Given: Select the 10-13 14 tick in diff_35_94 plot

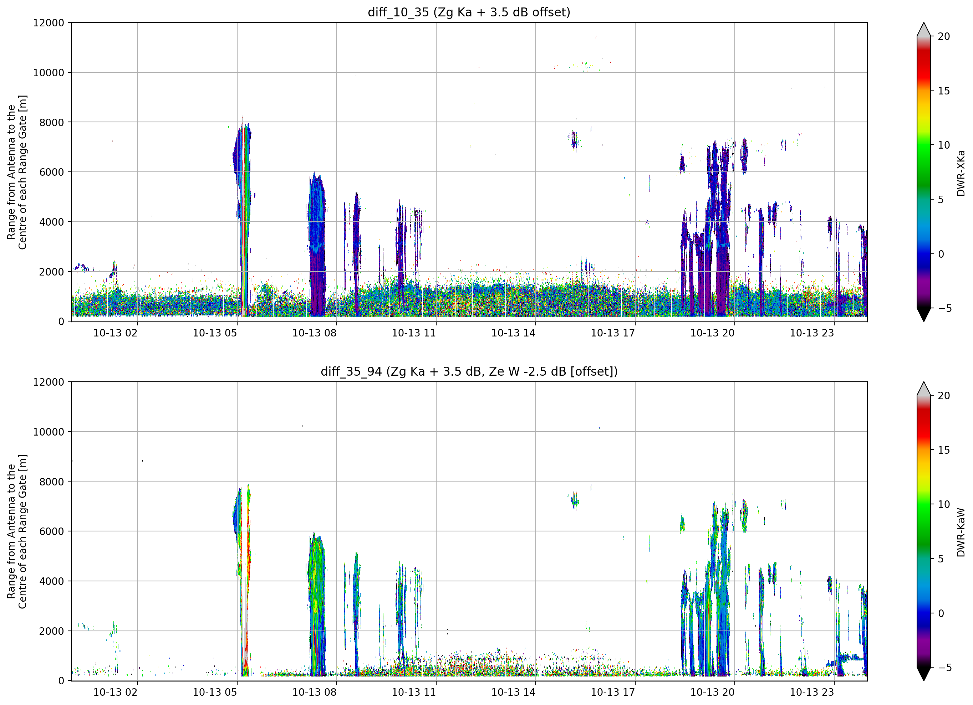Looking at the screenshot, I should click(x=514, y=692).
